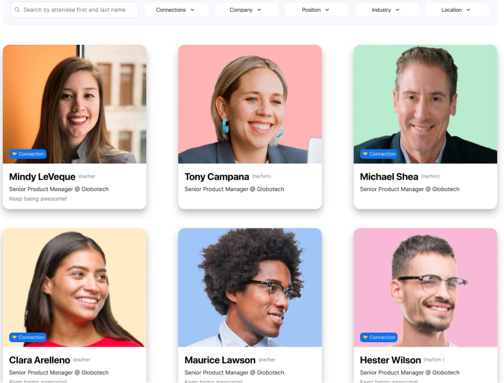Open Tony Campana's profile photo

250,104
